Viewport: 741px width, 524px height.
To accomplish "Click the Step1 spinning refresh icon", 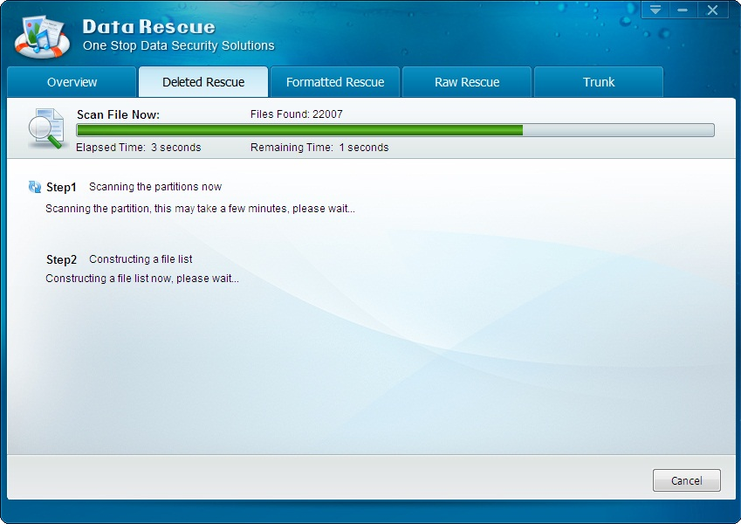I will pyautogui.click(x=35, y=187).
